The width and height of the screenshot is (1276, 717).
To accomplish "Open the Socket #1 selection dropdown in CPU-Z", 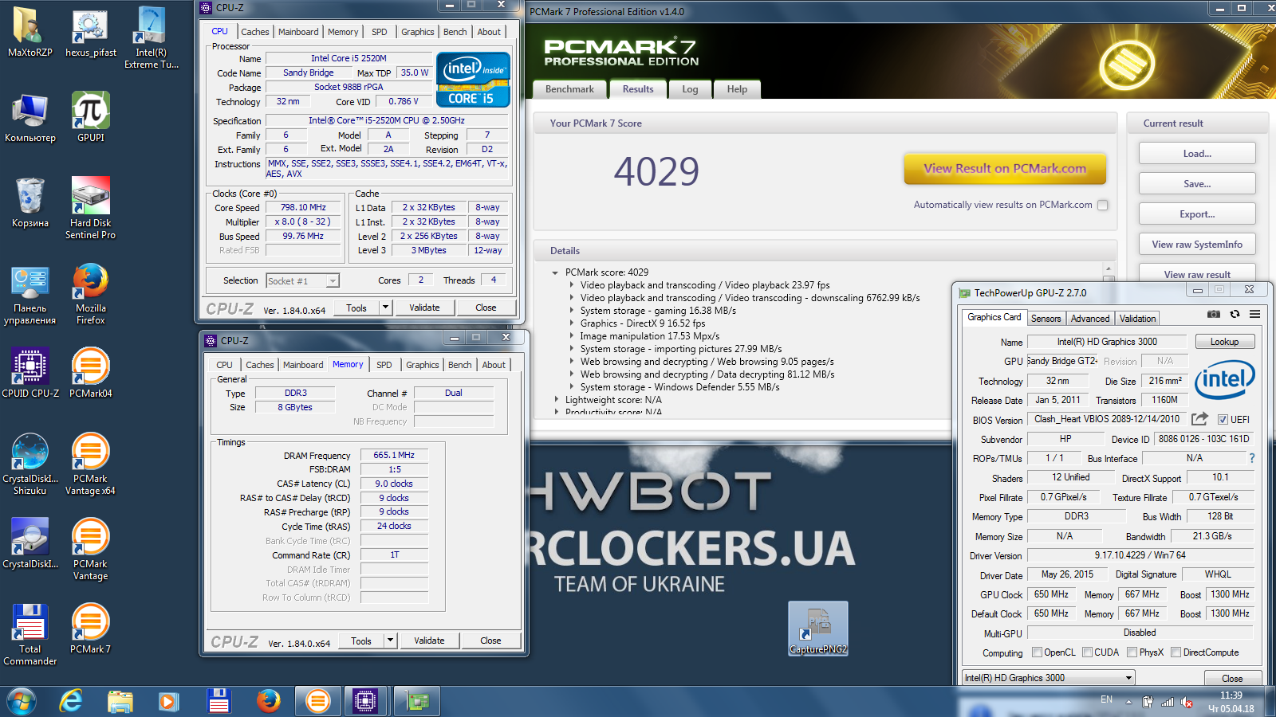I will tap(302, 280).
